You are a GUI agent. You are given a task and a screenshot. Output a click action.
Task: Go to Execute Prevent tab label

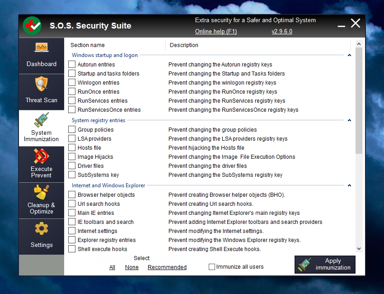pos(42,172)
